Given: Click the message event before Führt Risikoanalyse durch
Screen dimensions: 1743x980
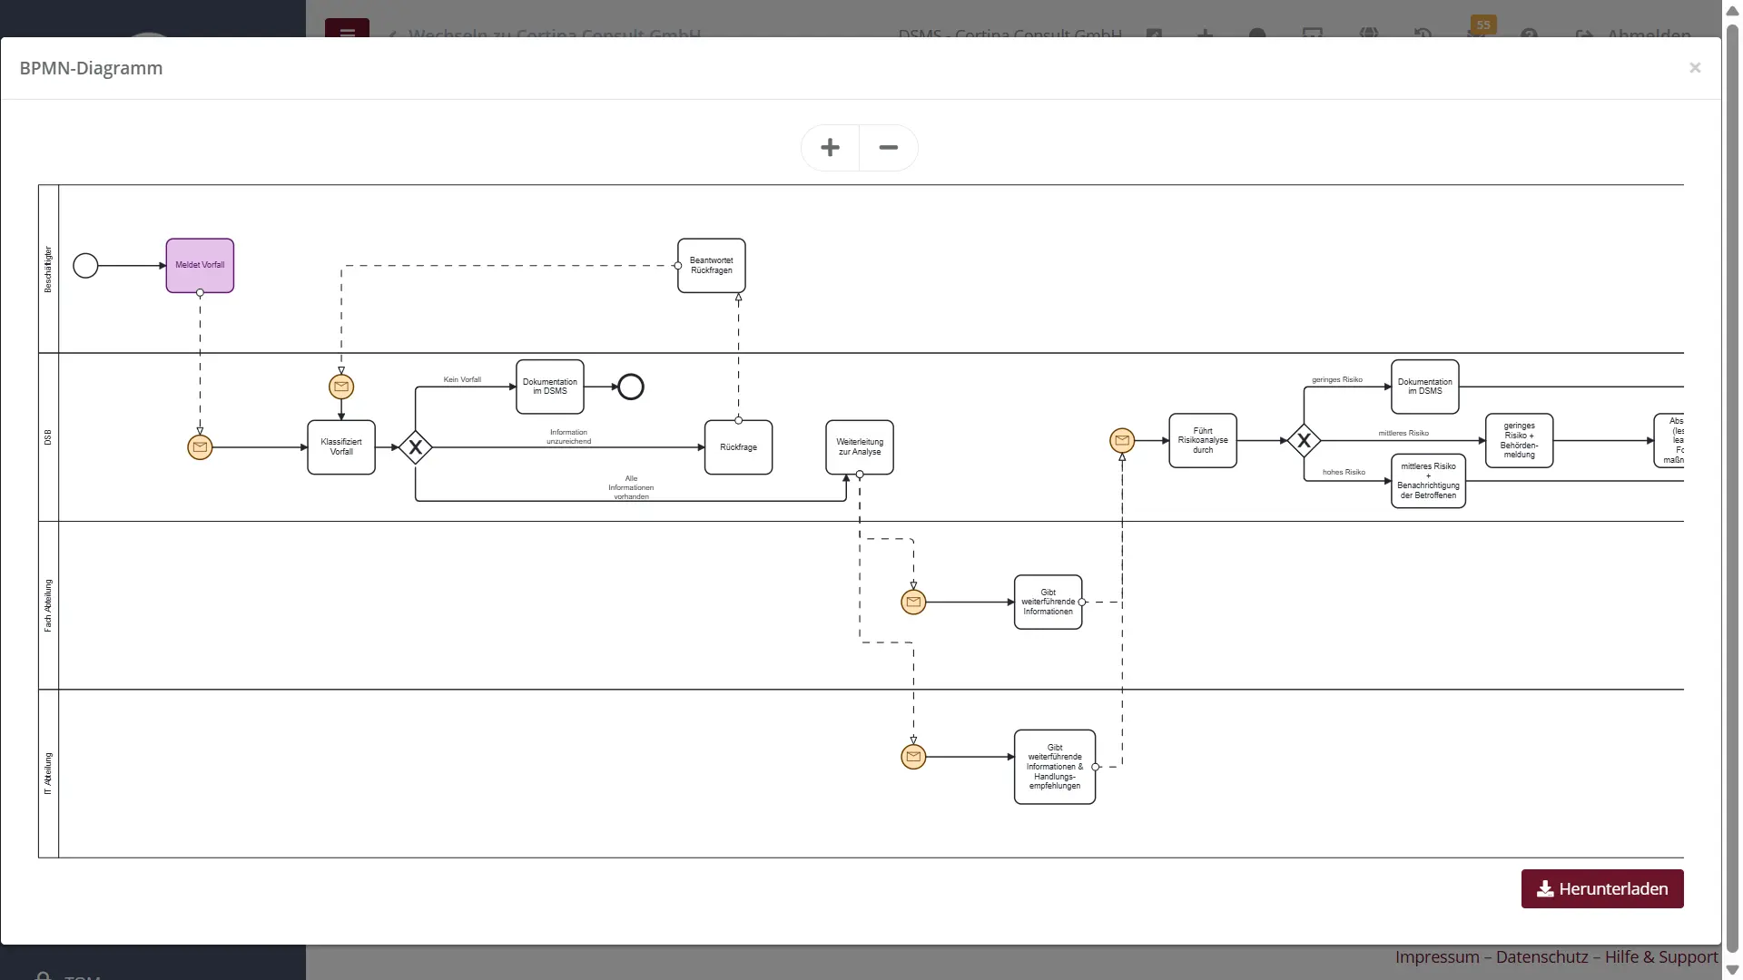Looking at the screenshot, I should tap(1122, 441).
